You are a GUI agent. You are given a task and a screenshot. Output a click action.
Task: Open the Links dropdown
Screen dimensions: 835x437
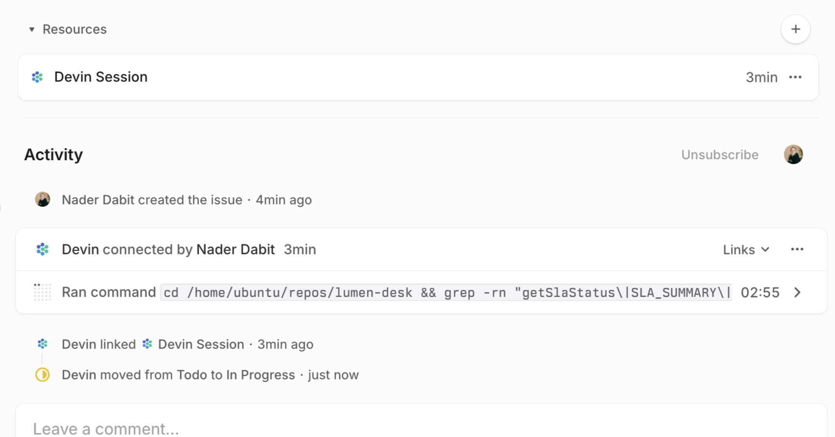pyautogui.click(x=746, y=249)
